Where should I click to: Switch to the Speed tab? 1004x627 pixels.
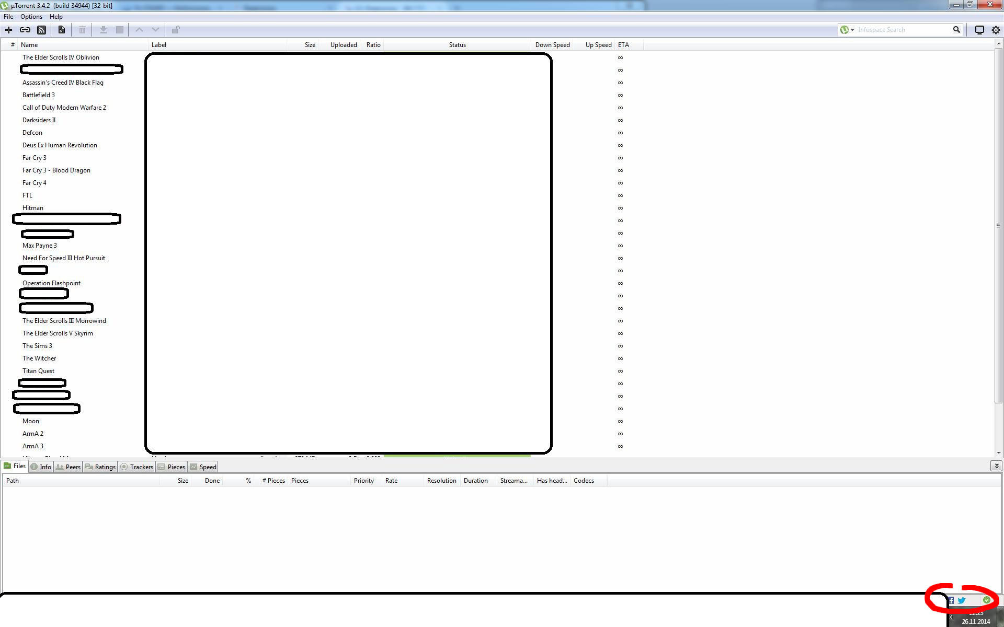[203, 467]
